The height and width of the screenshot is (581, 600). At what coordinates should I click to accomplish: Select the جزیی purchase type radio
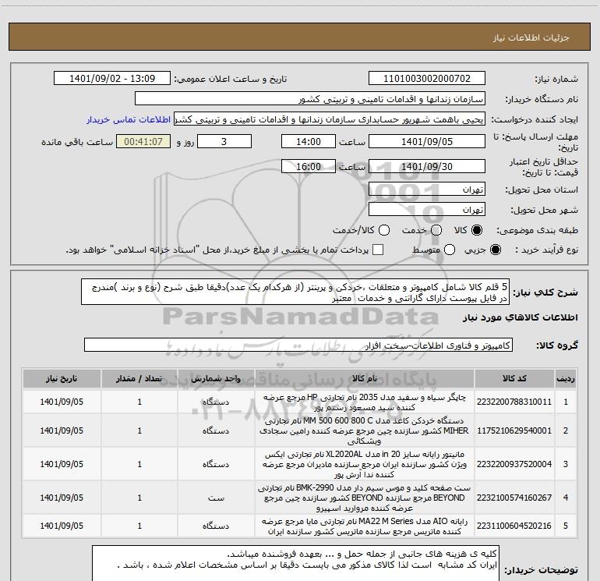[x=495, y=250]
